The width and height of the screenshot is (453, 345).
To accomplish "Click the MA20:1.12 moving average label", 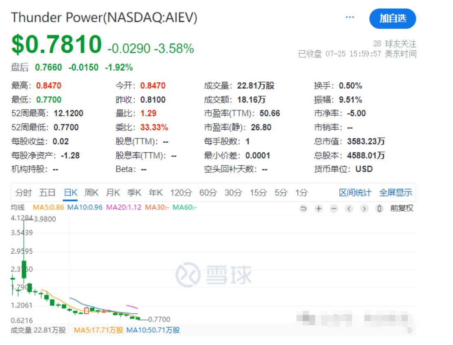I will (124, 207).
